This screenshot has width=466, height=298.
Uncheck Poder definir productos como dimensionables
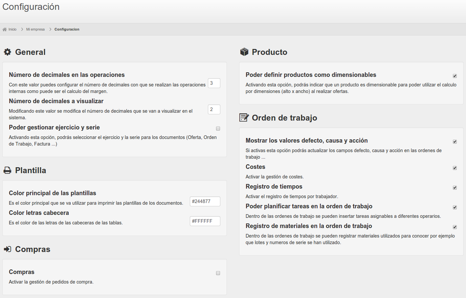455,76
